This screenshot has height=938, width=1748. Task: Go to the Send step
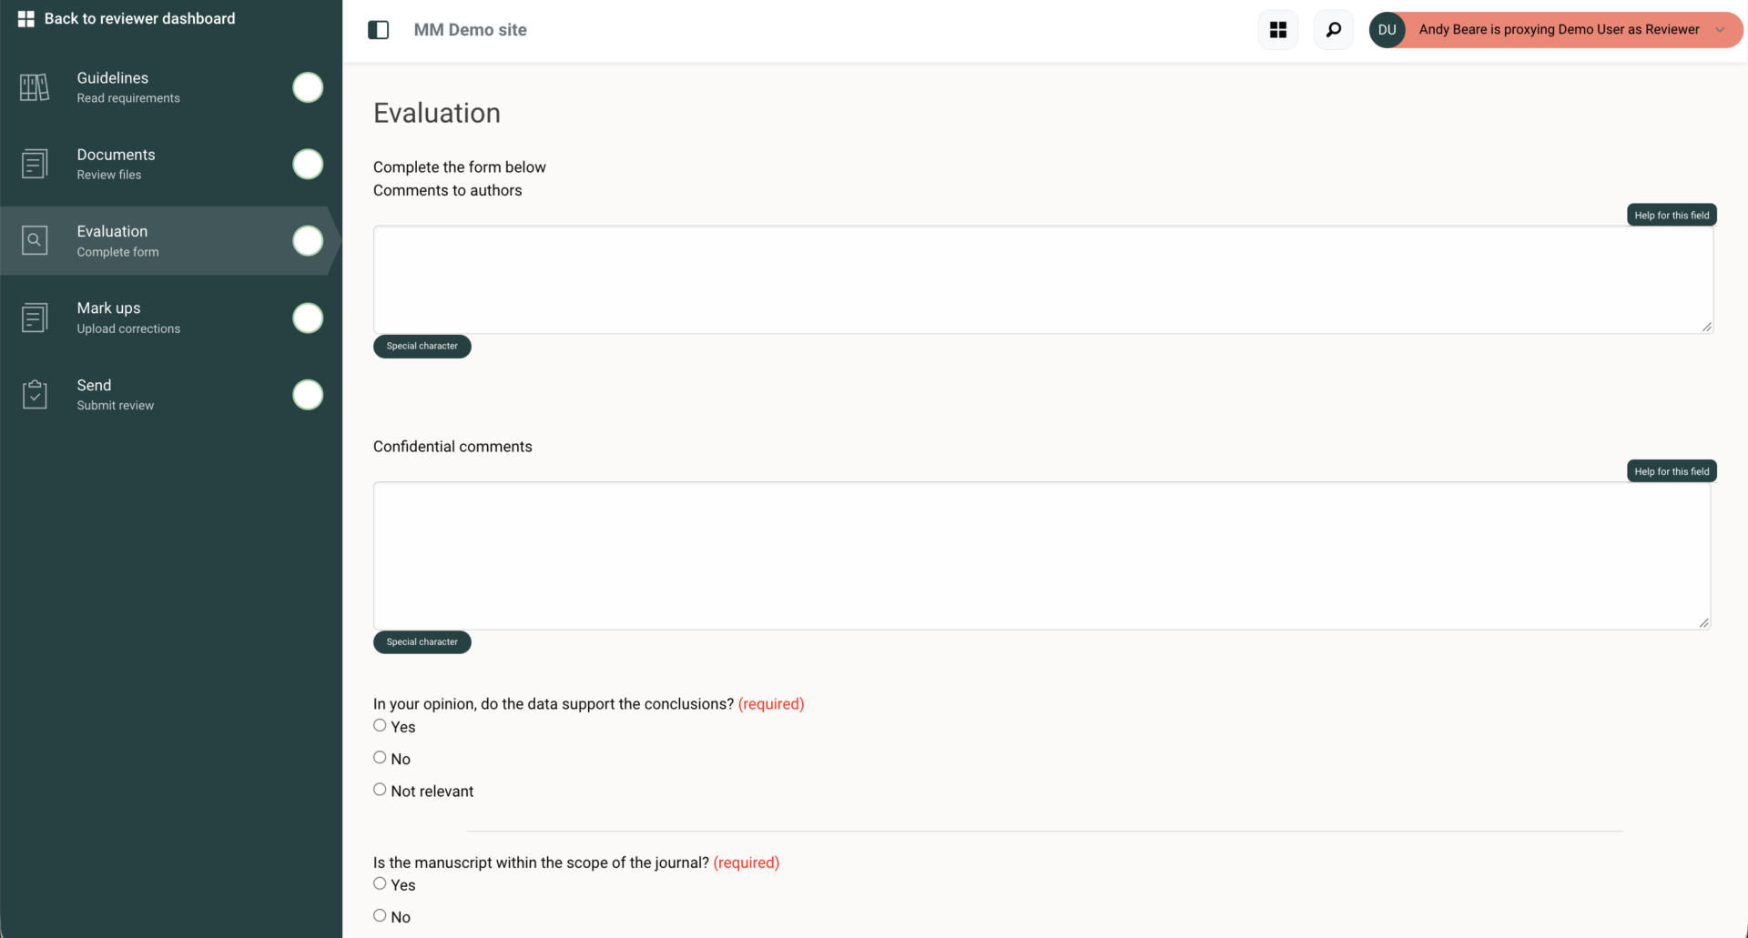coord(171,394)
